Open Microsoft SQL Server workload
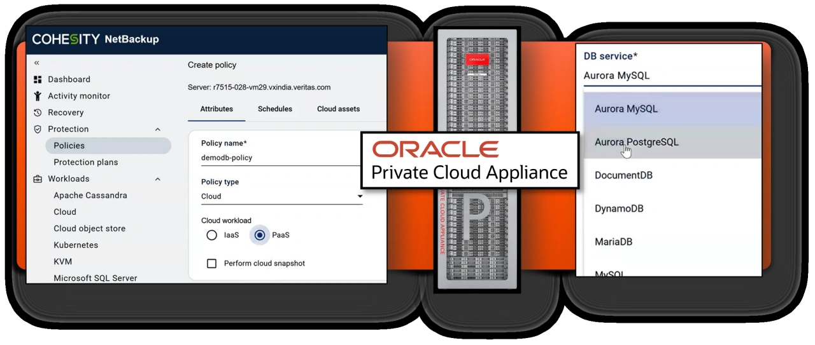Image resolution: width=815 pixels, height=345 pixels. click(x=95, y=278)
